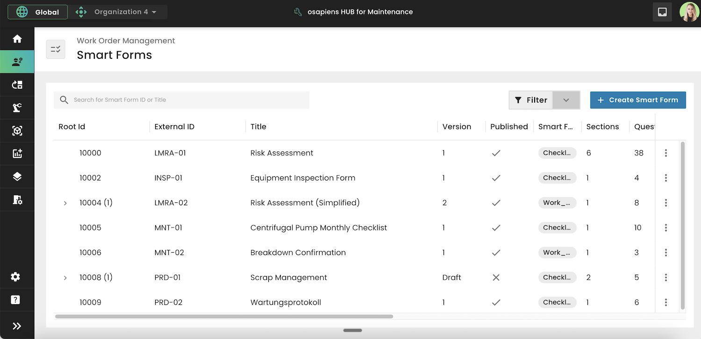Click the Create Smart Form button
The image size is (701, 339).
coord(637,100)
